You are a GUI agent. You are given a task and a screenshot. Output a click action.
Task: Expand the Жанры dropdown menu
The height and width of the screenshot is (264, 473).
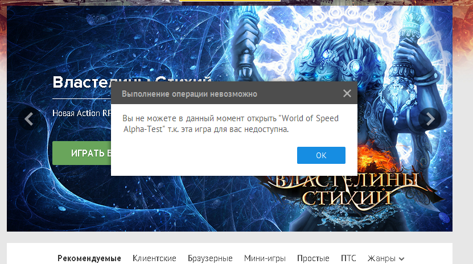pos(386,258)
